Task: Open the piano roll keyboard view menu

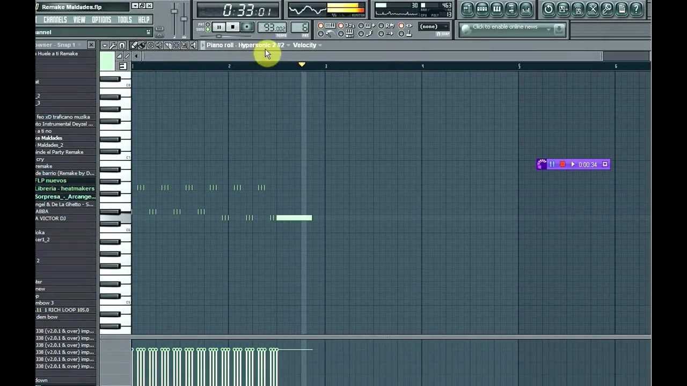Action: click(x=123, y=66)
